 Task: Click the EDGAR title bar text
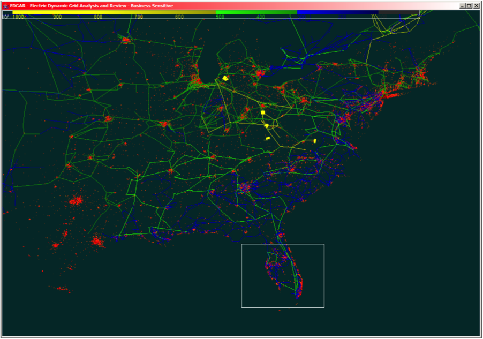pos(91,6)
